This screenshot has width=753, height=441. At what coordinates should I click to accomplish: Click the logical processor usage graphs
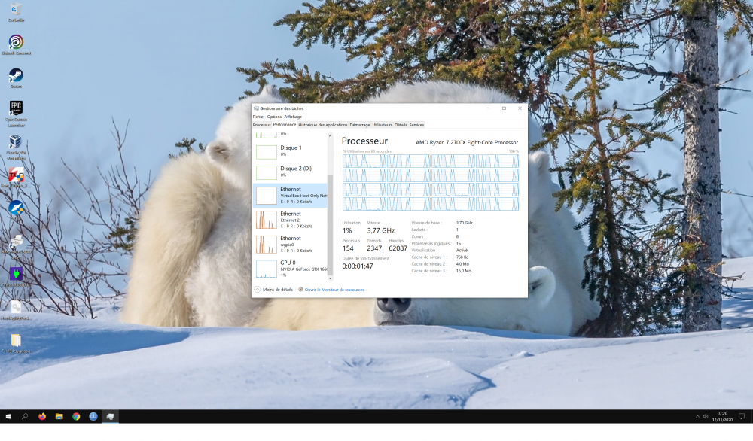pyautogui.click(x=431, y=182)
